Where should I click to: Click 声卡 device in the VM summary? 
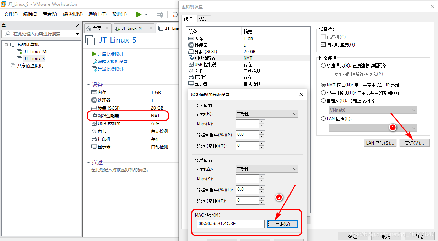(x=102, y=131)
